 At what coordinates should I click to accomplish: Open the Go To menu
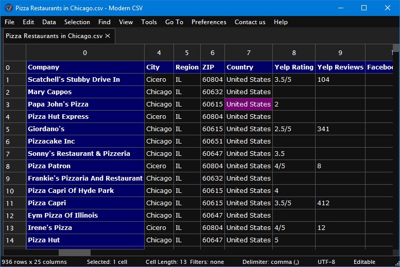(x=174, y=22)
